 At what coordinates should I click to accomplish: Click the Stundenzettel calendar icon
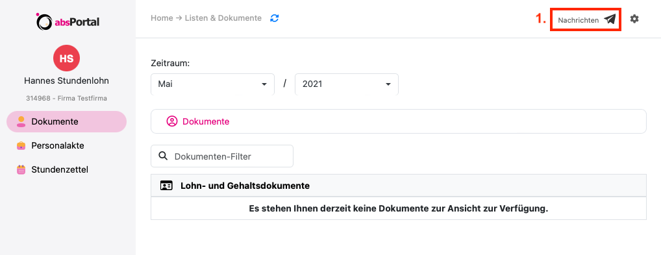click(21, 170)
